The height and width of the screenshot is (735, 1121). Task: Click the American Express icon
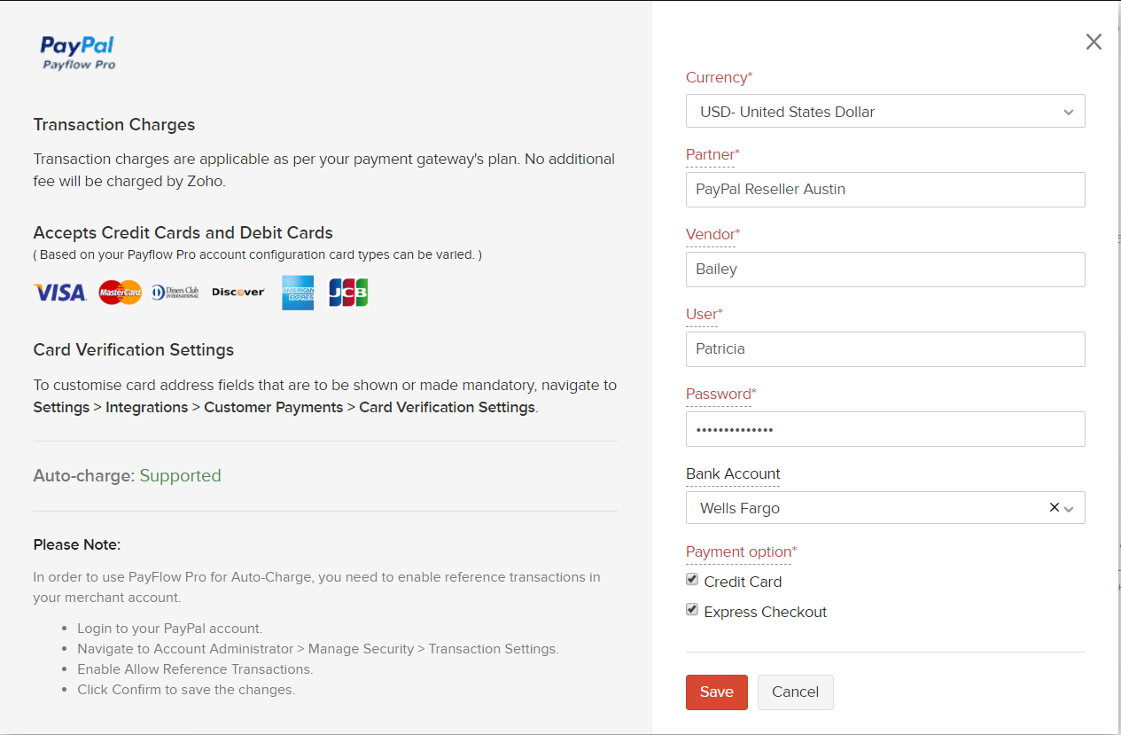pyautogui.click(x=297, y=293)
